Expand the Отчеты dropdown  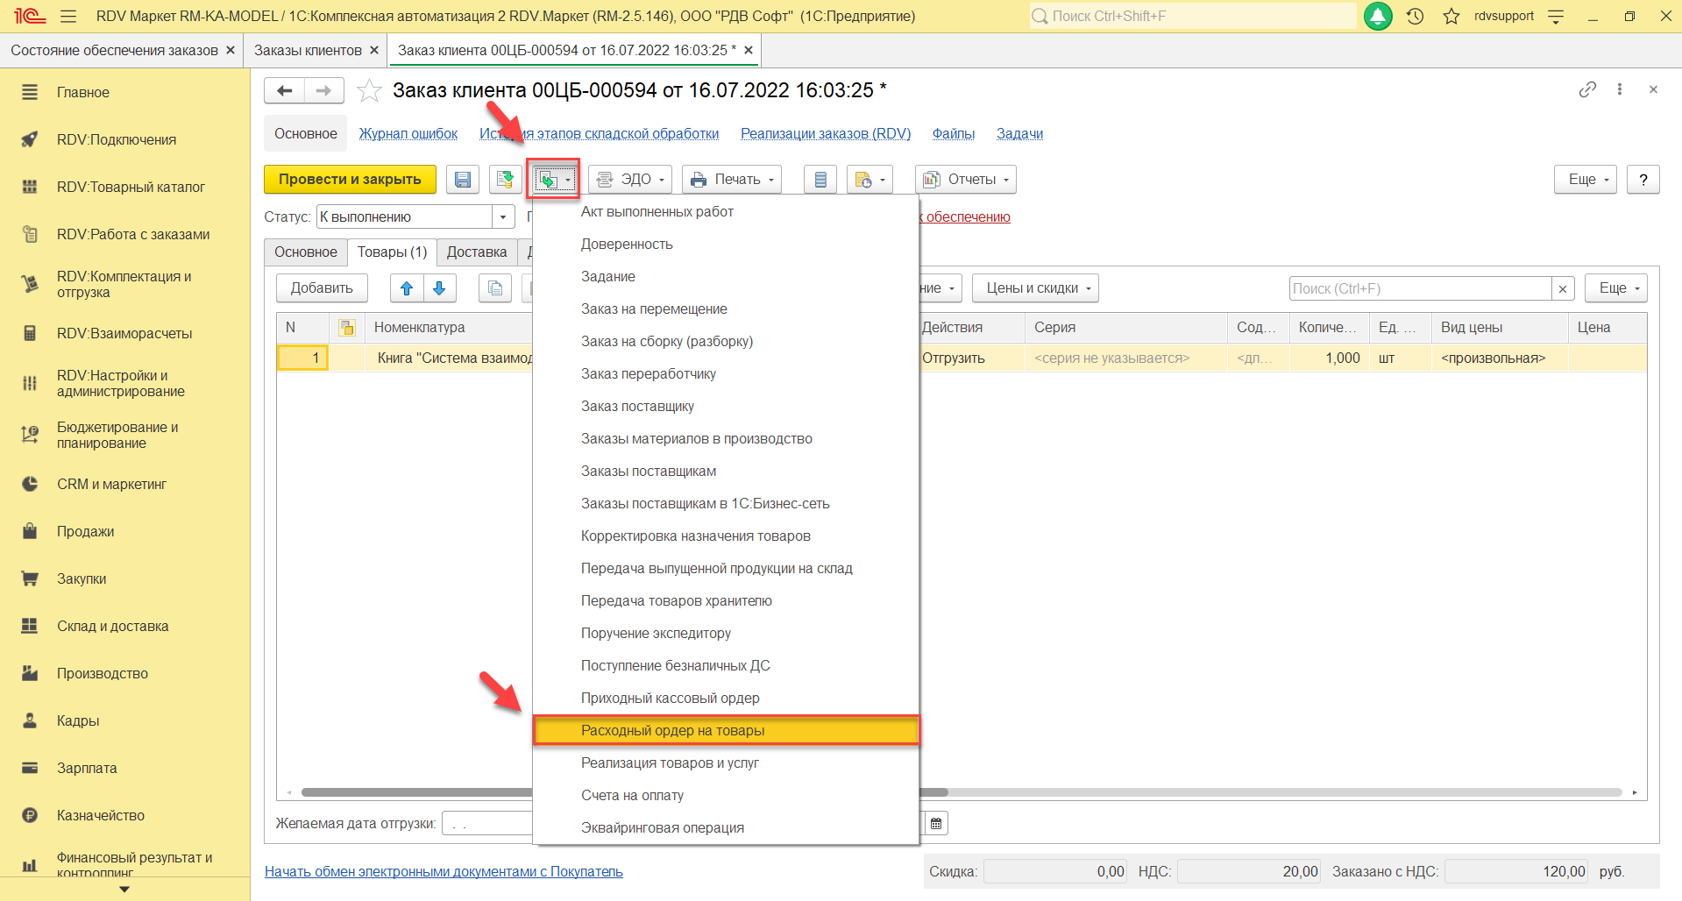coord(965,180)
